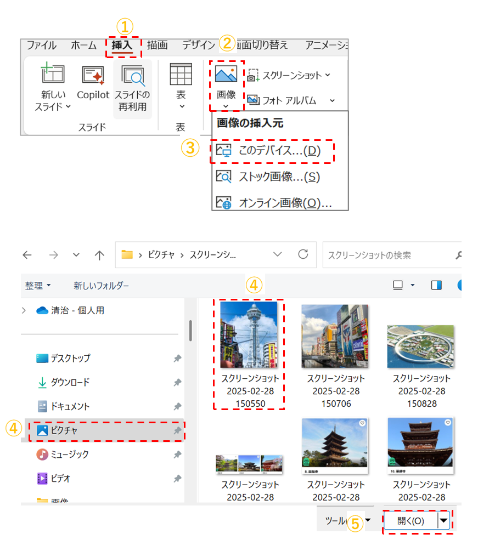The image size is (478, 551).
Task: Click the Picture icon (画像)
Action: [x=226, y=74]
